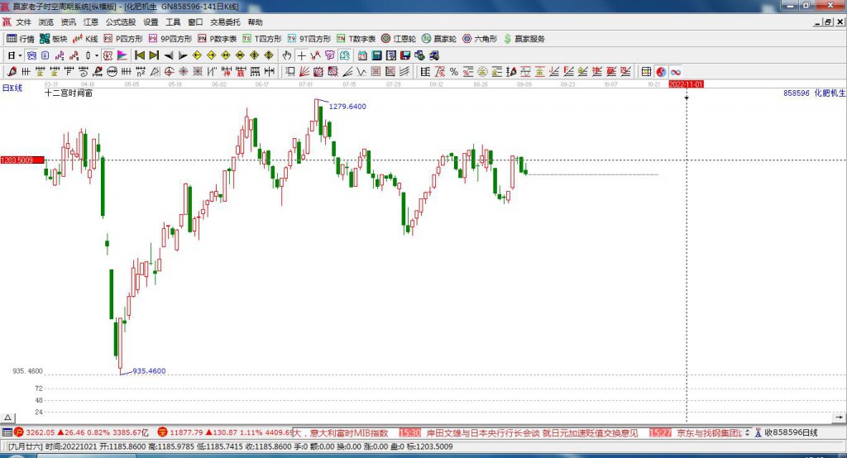The height and width of the screenshot is (458, 847).
Task: Select the hand pan tool
Action: pyautogui.click(x=287, y=55)
